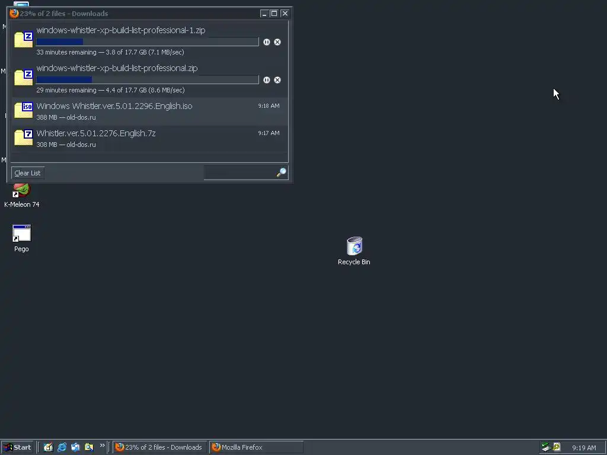Viewport: 607px width, 455px height.
Task: Pause the windows-whistler-xp-build-list-professional.zip download
Action: [x=267, y=80]
